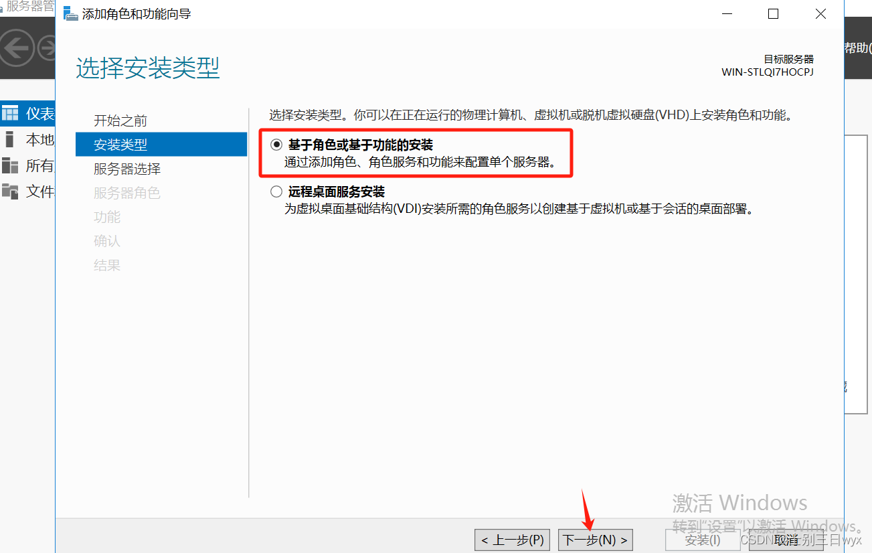Click Remote Desktop VDI description text
872x553 pixels.
coord(519,208)
